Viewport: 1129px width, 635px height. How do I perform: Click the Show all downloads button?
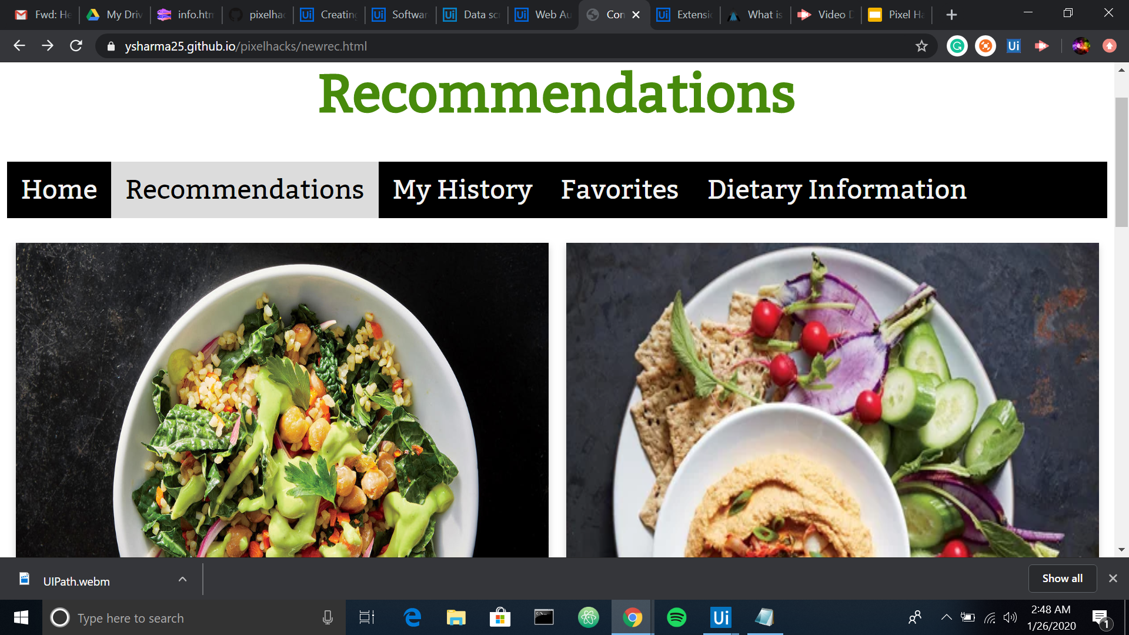(1062, 579)
